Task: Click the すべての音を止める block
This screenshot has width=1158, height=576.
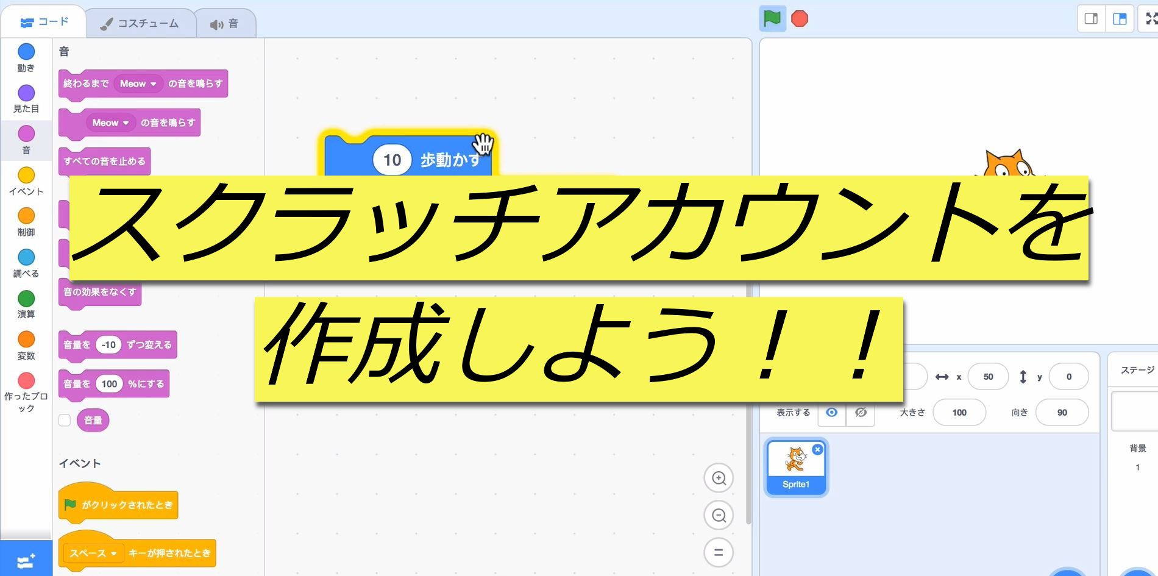Action: [105, 162]
